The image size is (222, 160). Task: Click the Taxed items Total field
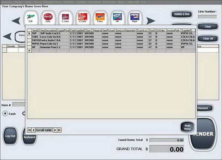(166, 140)
